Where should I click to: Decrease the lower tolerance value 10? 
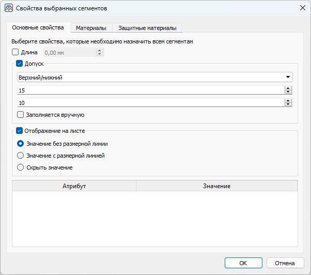[x=288, y=104]
